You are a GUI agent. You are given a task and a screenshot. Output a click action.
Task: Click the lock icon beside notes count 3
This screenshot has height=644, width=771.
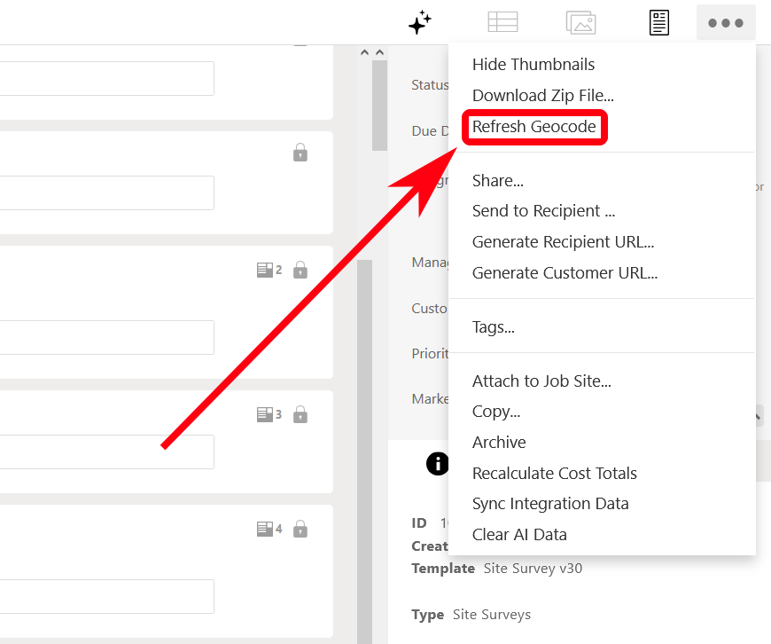pos(300,414)
